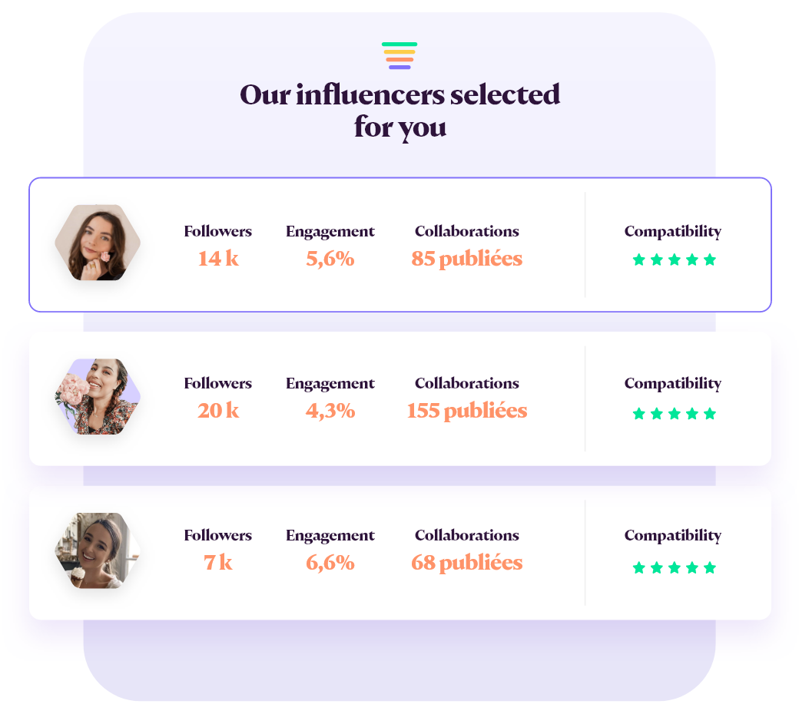
Task: Click the 7 k followers figure
Action: (x=218, y=563)
